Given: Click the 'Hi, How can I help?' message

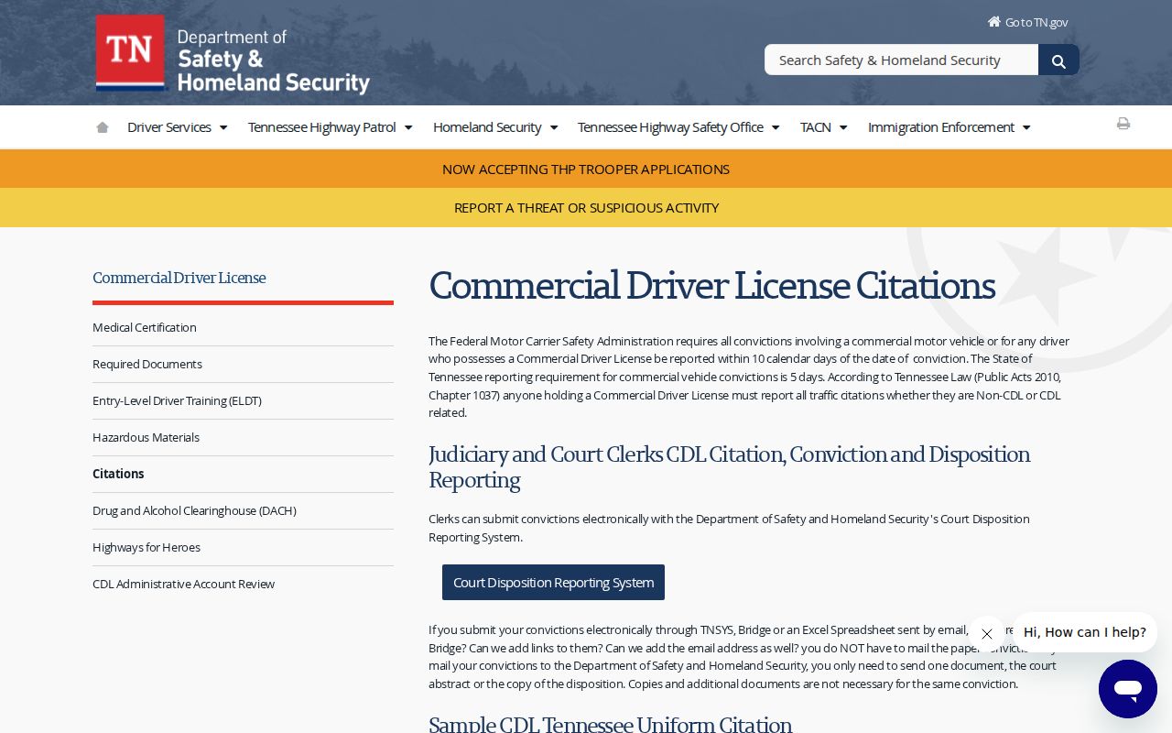Looking at the screenshot, I should [1085, 632].
